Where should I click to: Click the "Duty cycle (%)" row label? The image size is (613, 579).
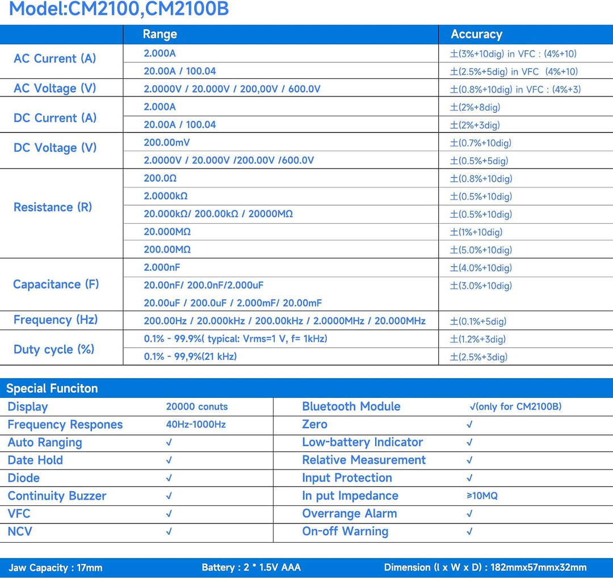click(54, 349)
